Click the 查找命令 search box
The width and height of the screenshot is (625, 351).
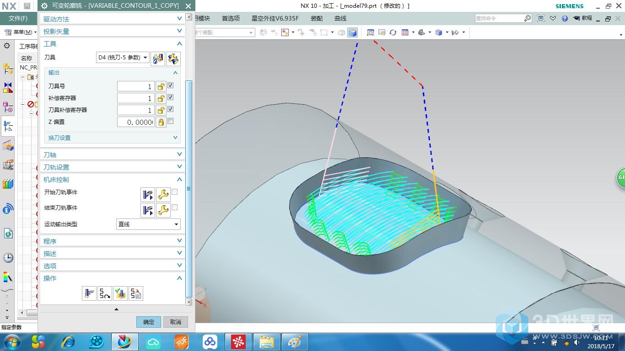[503, 18]
